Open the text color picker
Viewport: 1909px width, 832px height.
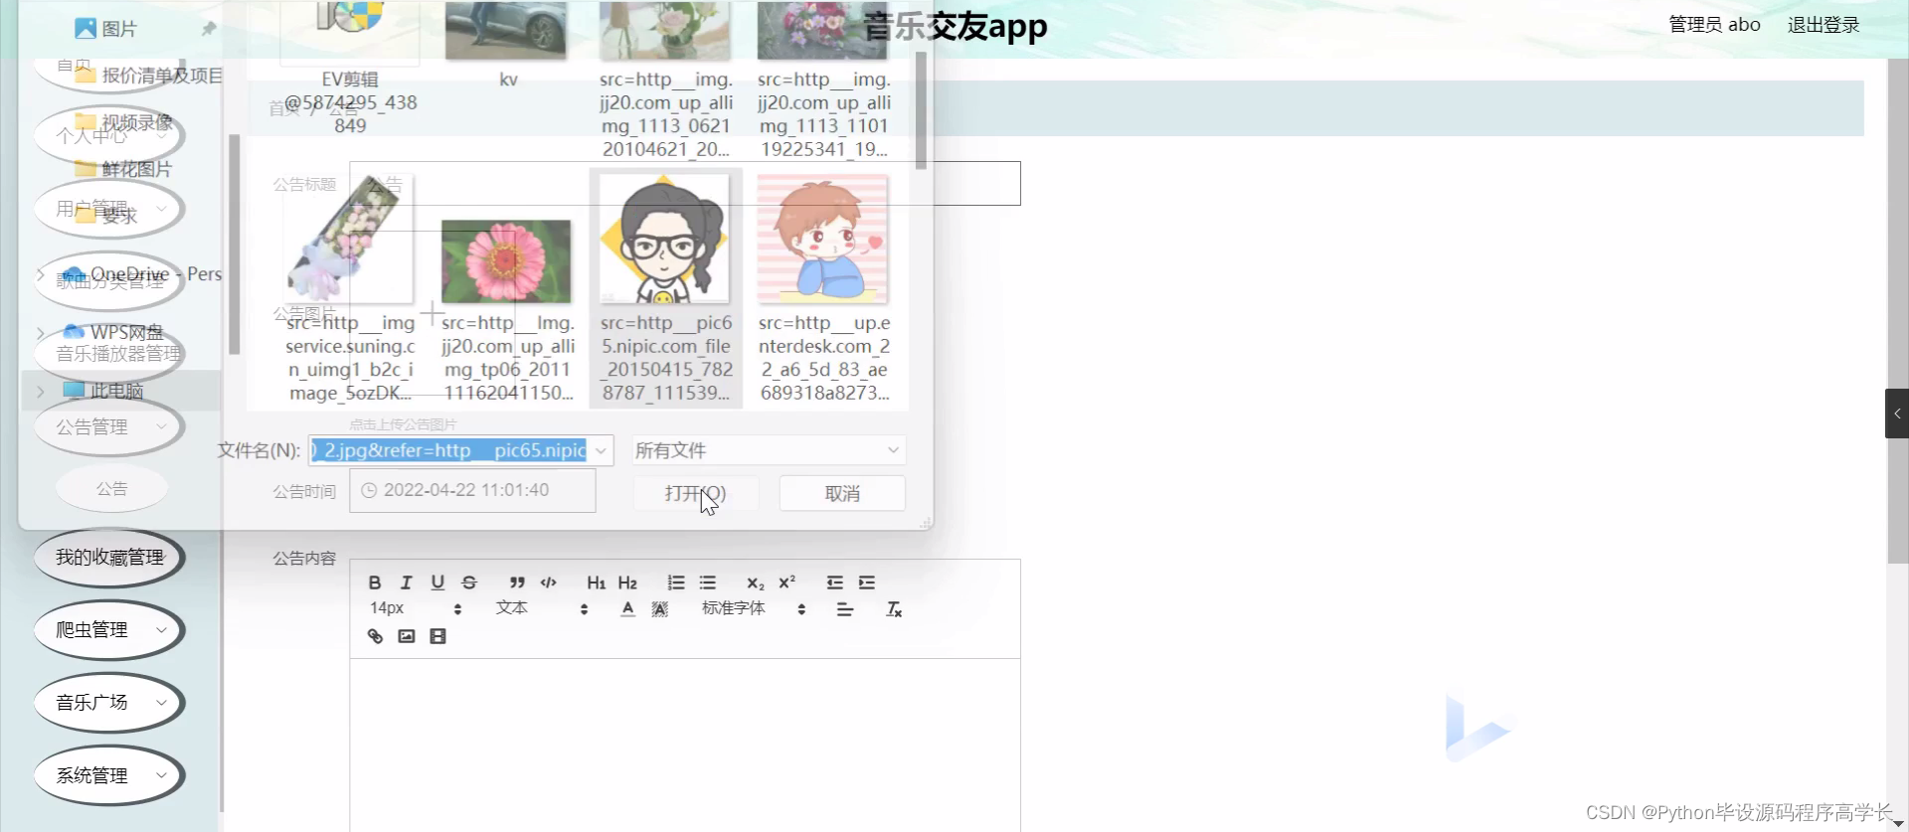(x=627, y=609)
